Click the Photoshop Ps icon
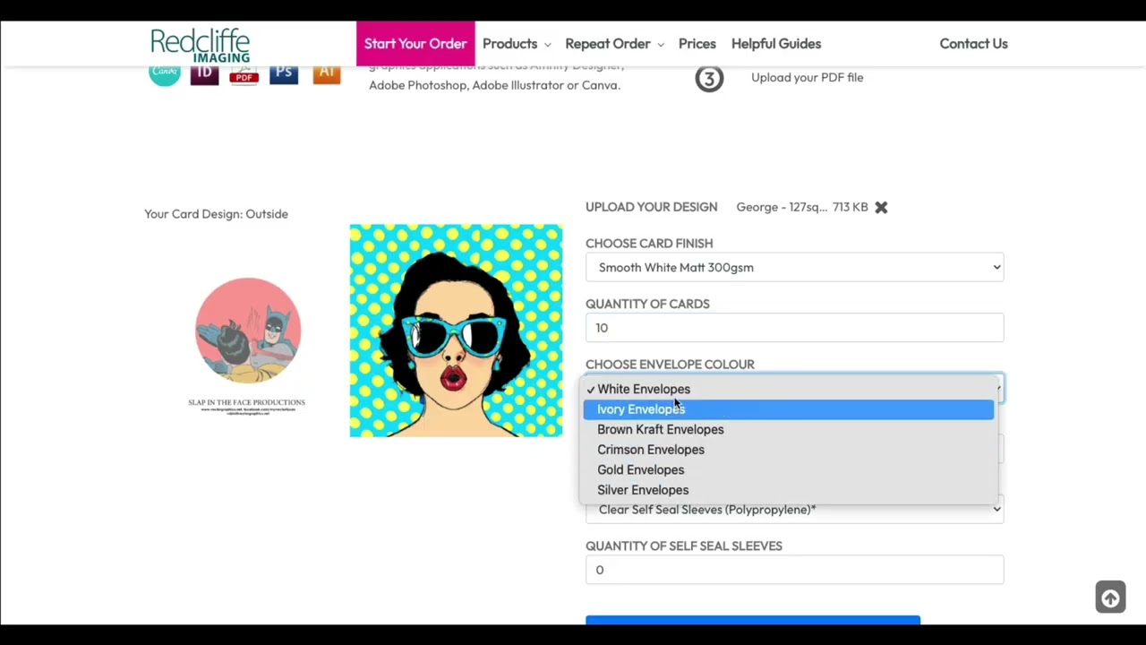The image size is (1146, 645). click(x=284, y=74)
